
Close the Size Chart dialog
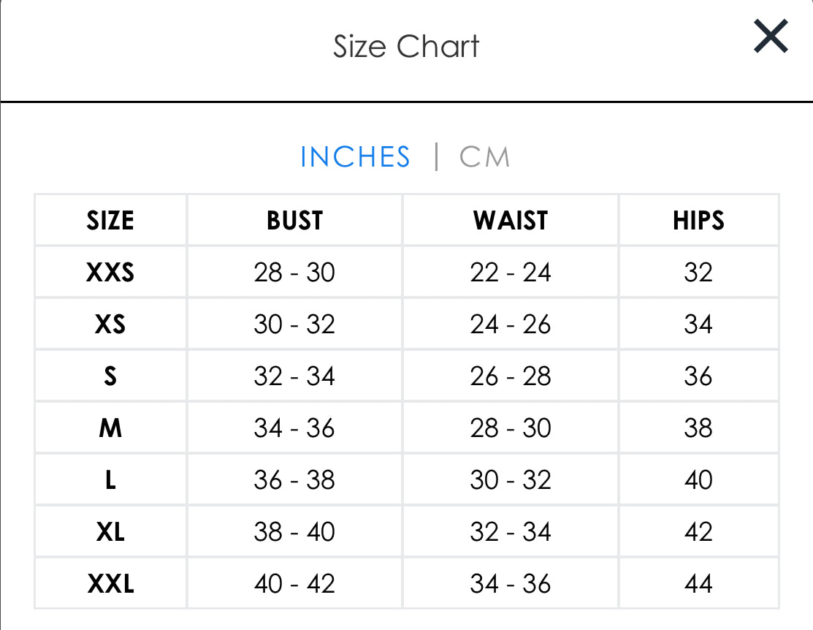point(771,37)
